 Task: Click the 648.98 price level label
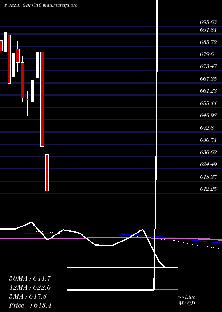point(208,115)
